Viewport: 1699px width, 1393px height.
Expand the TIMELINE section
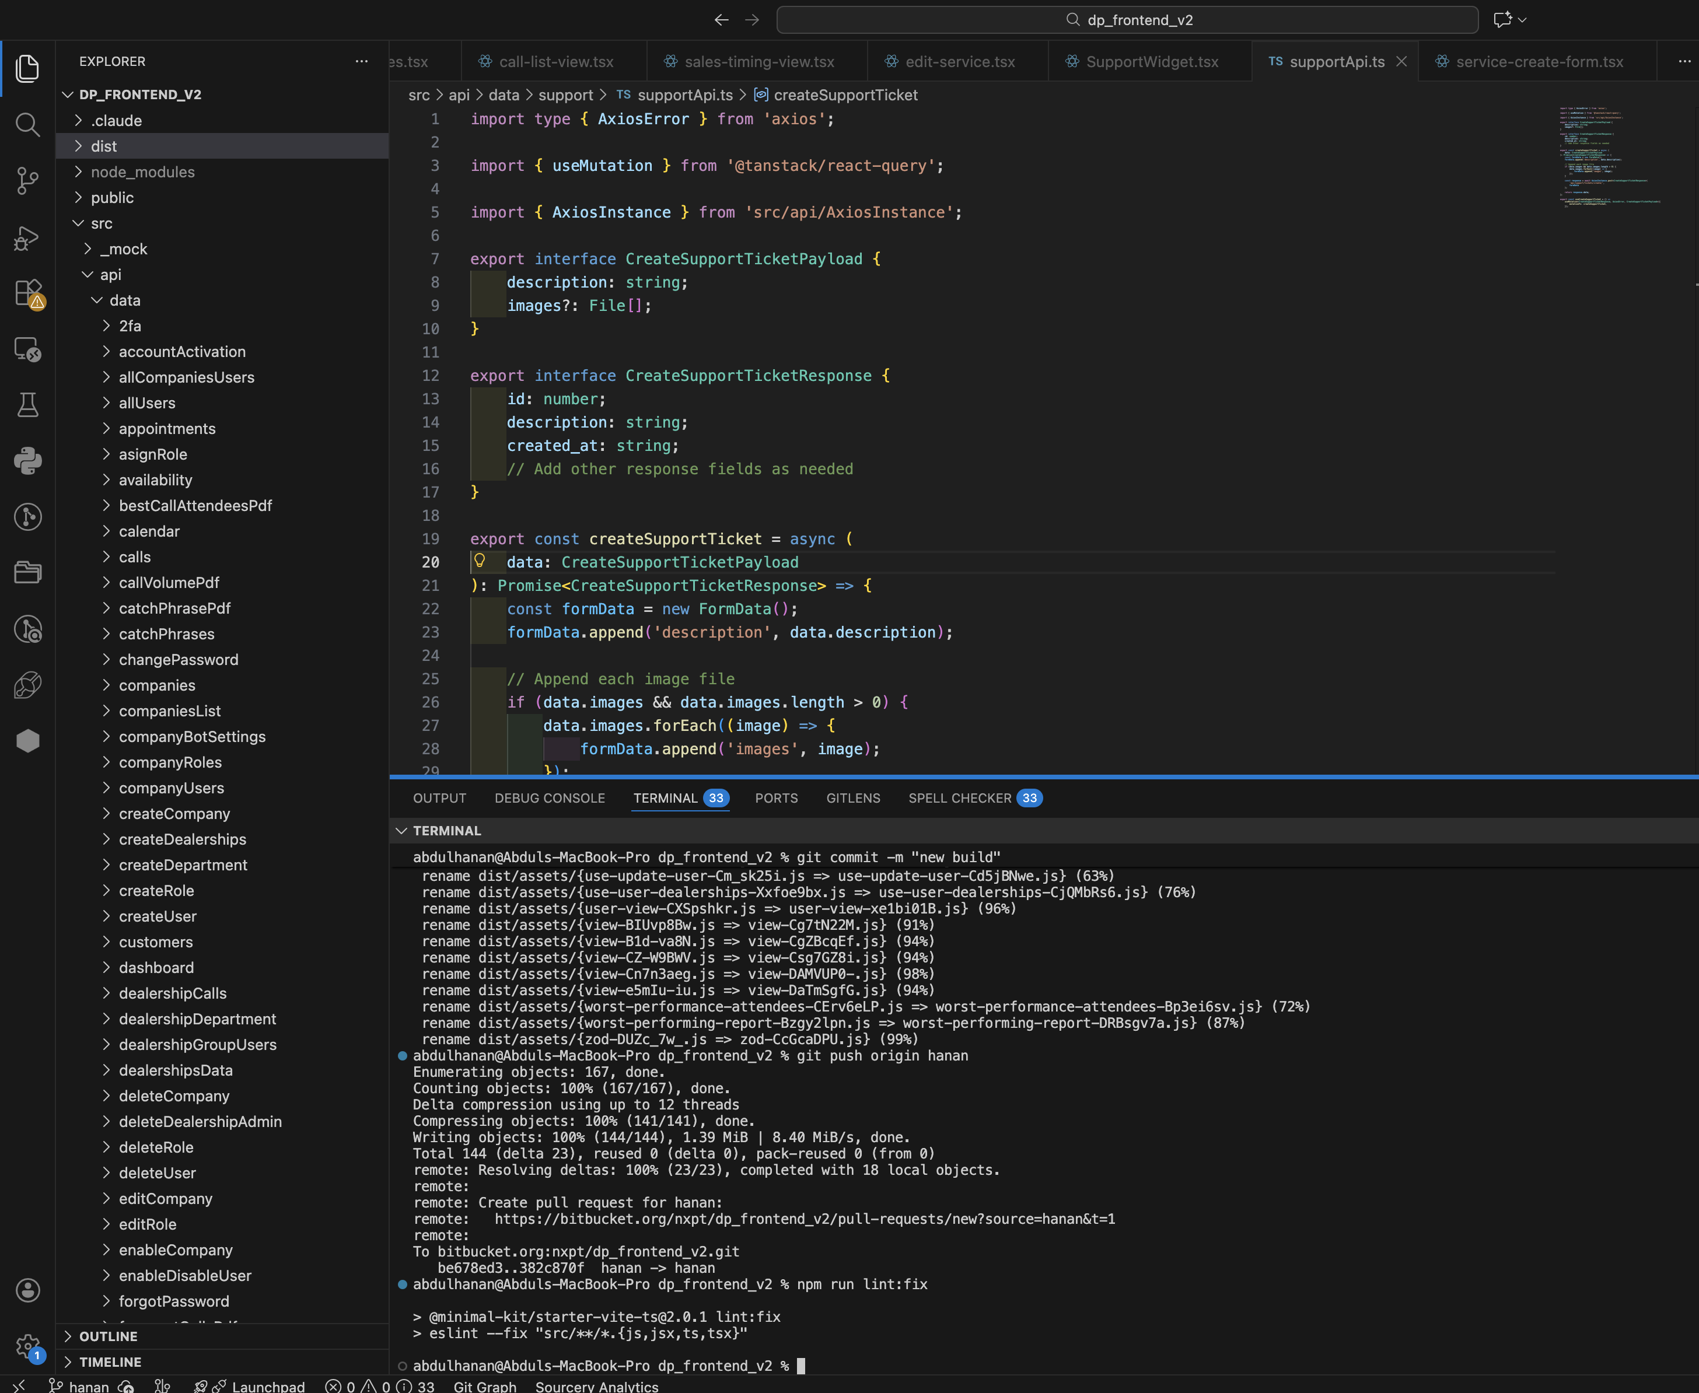click(109, 1361)
